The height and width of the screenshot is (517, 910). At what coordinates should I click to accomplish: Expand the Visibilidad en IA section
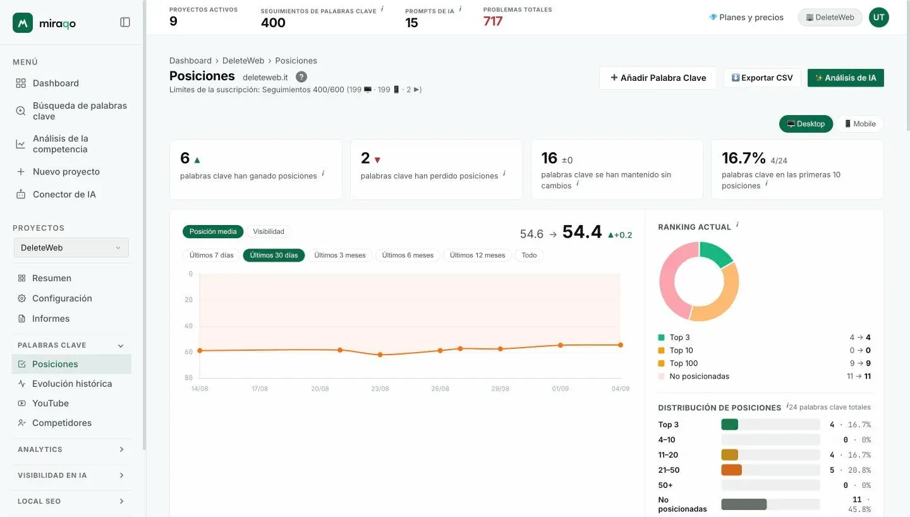pyautogui.click(x=121, y=475)
